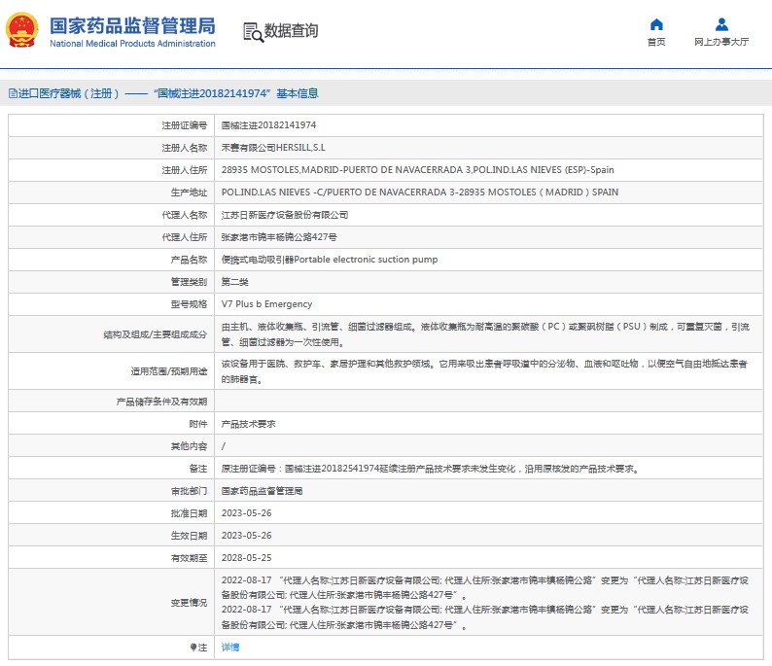Click the home house icon
Viewport: 772px width, 666px height.
[656, 24]
